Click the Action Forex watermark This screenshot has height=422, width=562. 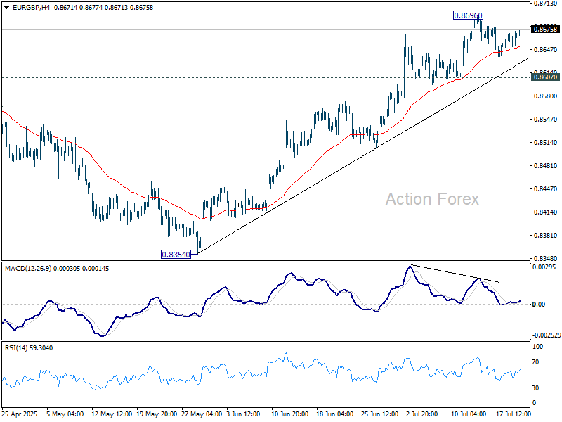[432, 199]
